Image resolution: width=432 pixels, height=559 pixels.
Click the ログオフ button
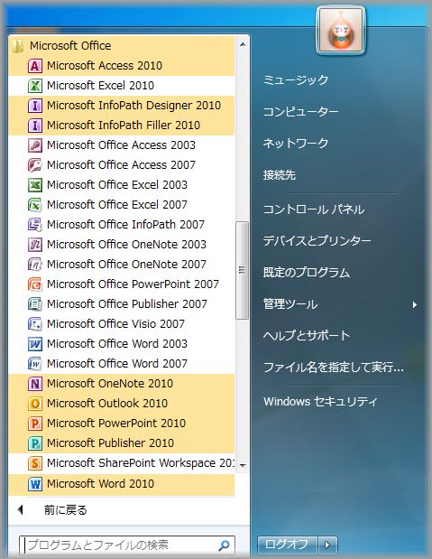click(x=287, y=545)
